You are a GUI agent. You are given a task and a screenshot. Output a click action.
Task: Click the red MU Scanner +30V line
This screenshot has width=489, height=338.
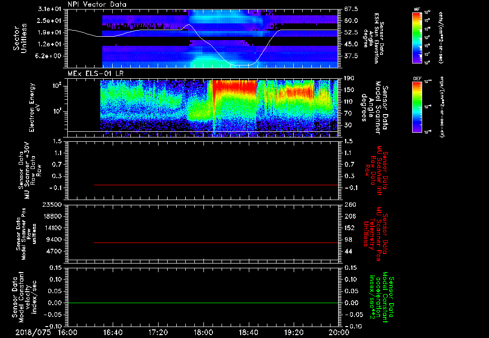pyautogui.click(x=216, y=185)
